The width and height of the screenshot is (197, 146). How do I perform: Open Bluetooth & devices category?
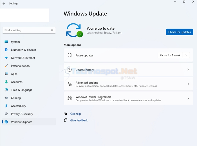pyautogui.click(x=29, y=50)
